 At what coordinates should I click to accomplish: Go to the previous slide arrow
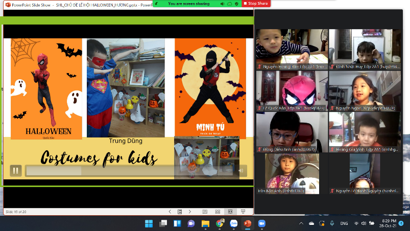[x=170, y=212]
